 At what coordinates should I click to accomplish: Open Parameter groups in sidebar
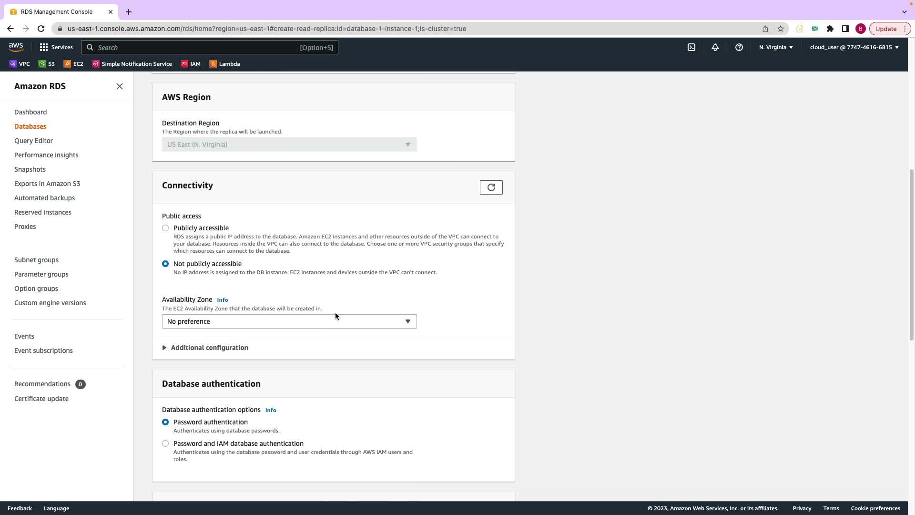point(41,274)
